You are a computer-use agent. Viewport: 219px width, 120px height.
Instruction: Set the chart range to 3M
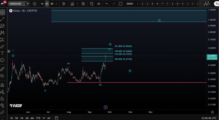pos(27,118)
